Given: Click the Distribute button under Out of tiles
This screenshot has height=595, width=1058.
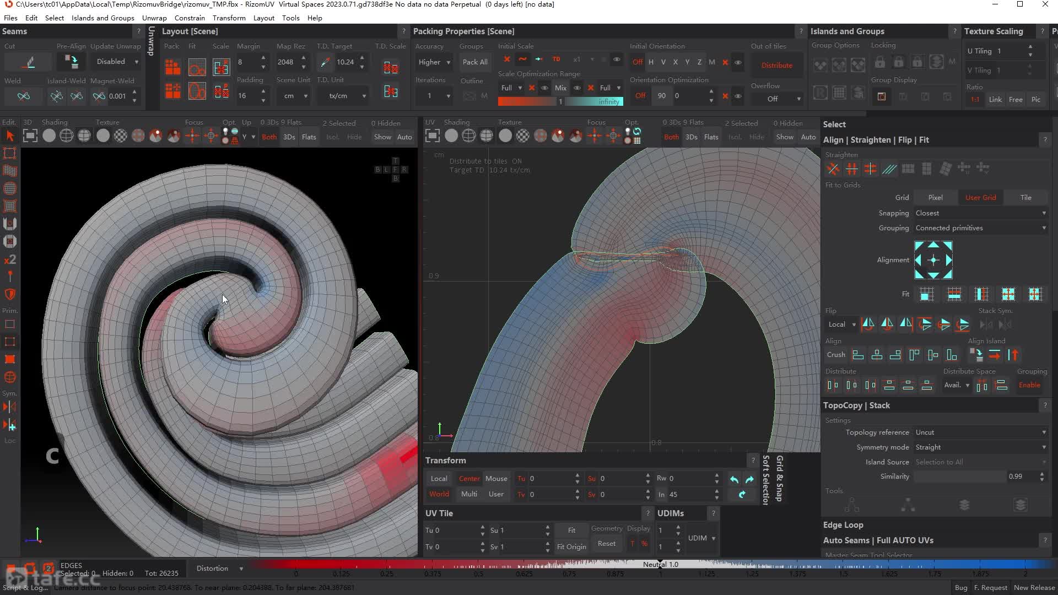Looking at the screenshot, I should coord(776,66).
